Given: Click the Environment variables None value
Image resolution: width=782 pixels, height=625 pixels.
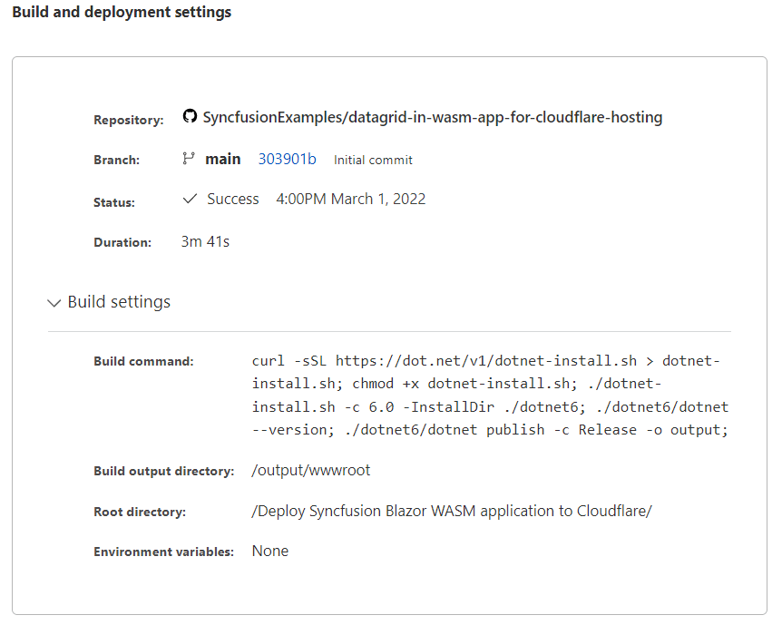Looking at the screenshot, I should pyautogui.click(x=269, y=551).
